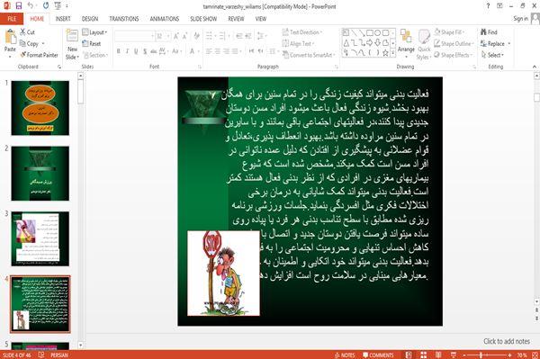Toggle the NOTES pane in status bar
This screenshot has height=359, width=540.
pyautogui.click(x=345, y=355)
